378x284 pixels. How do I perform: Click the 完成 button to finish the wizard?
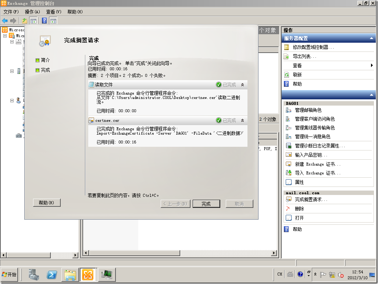coord(206,203)
